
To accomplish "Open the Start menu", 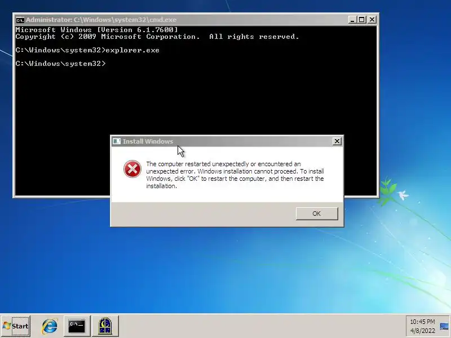I will point(16,326).
